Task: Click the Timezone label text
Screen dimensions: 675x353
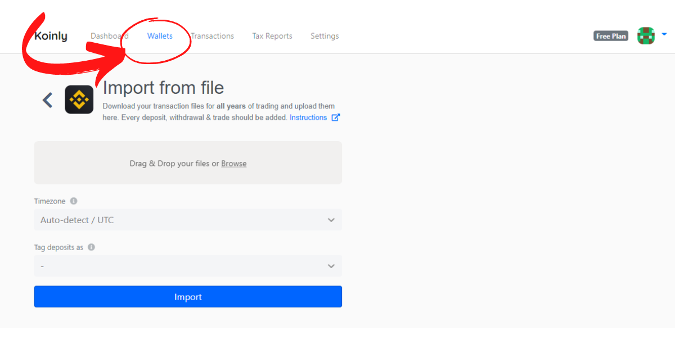Action: tap(50, 201)
